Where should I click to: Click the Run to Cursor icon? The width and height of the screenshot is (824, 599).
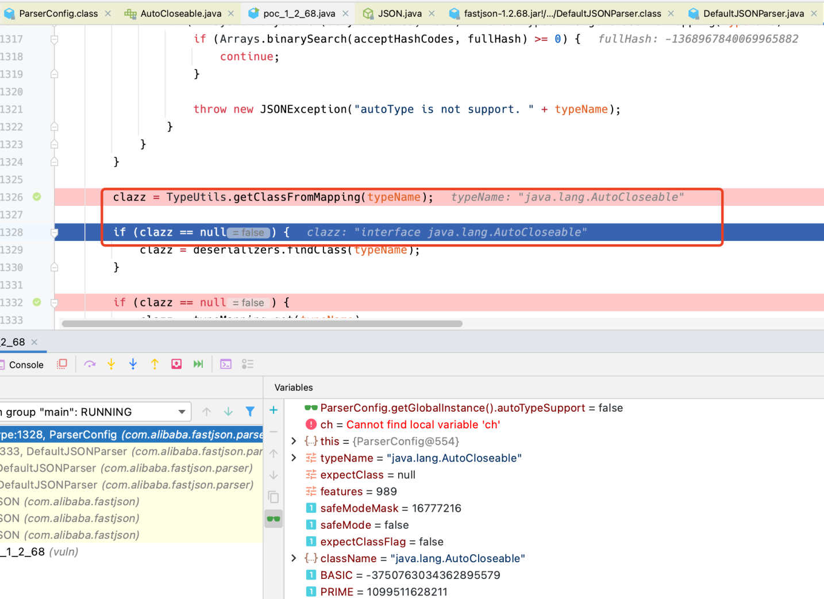coord(198,364)
